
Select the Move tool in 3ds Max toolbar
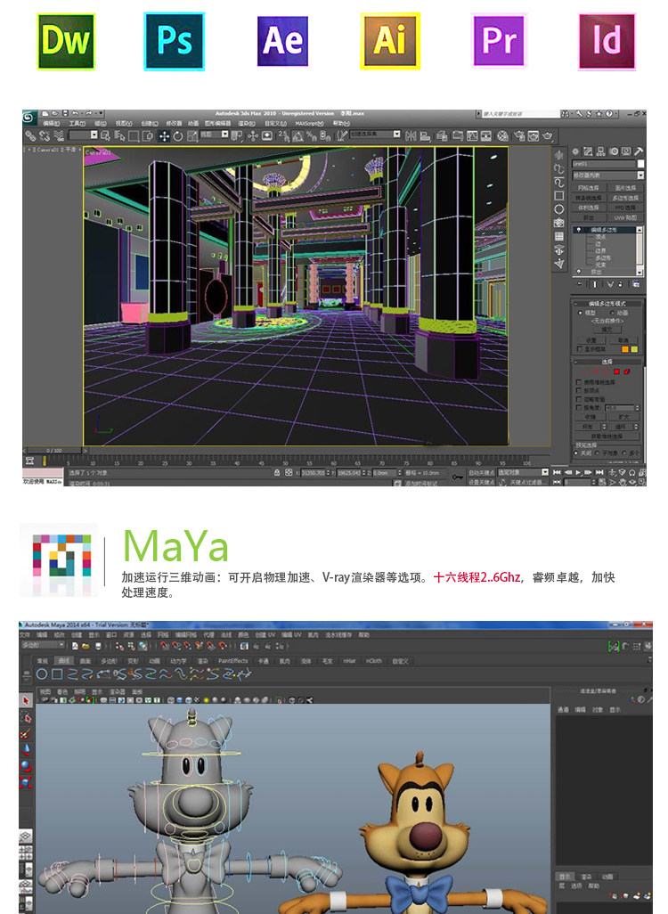tap(165, 136)
